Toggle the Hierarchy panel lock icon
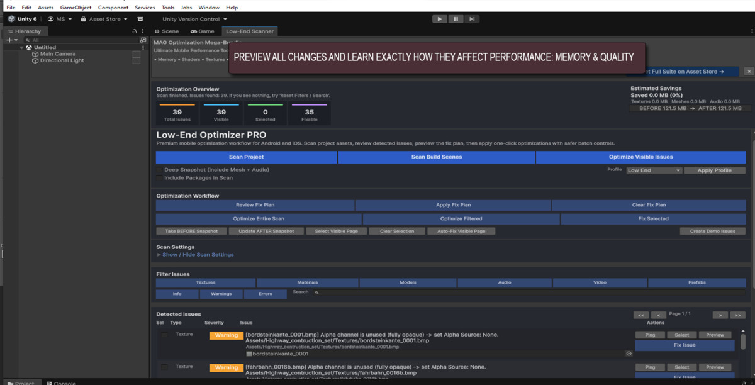 point(134,31)
